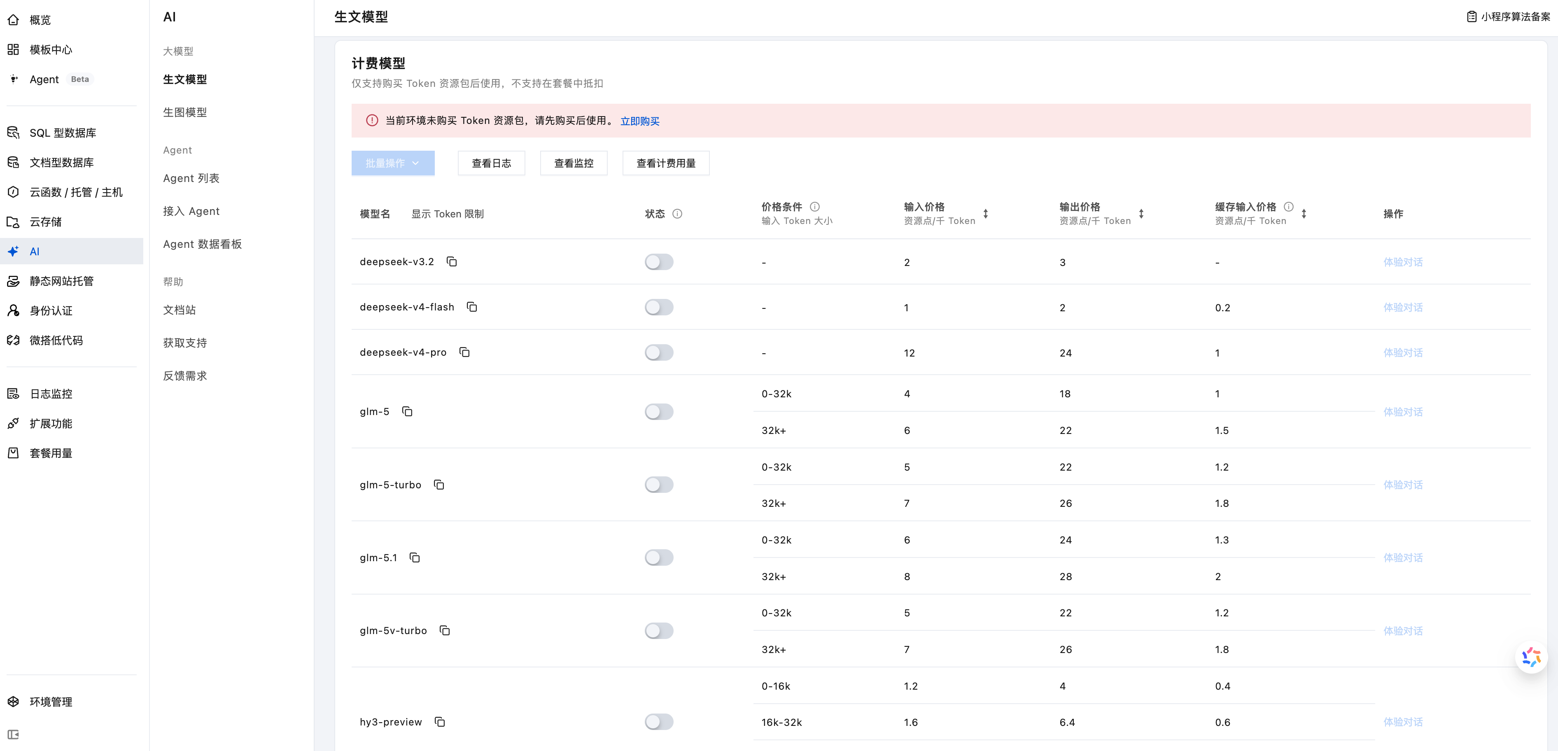
Task: Click 查看日志 button
Action: point(491,163)
